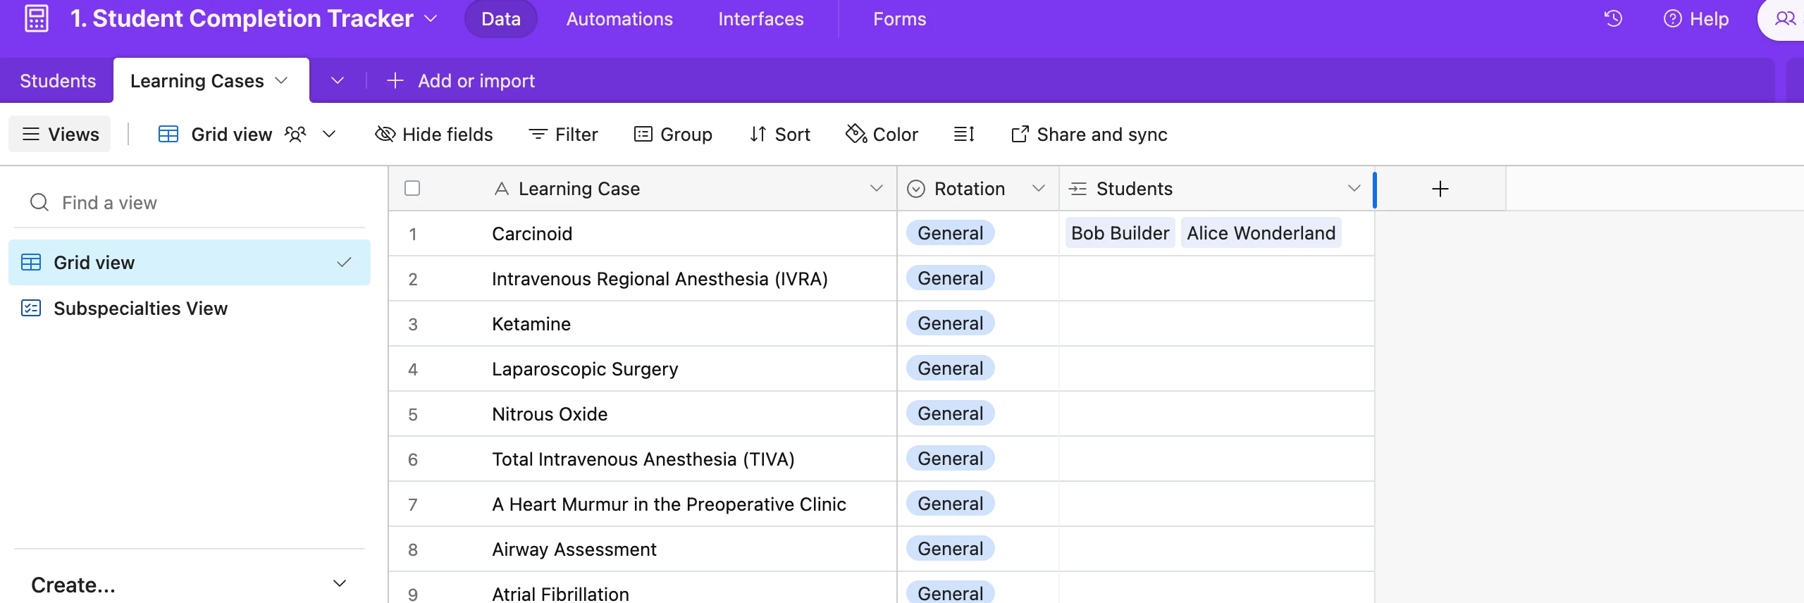
Task: Click the General tag for Carcinoid
Action: coord(950,233)
